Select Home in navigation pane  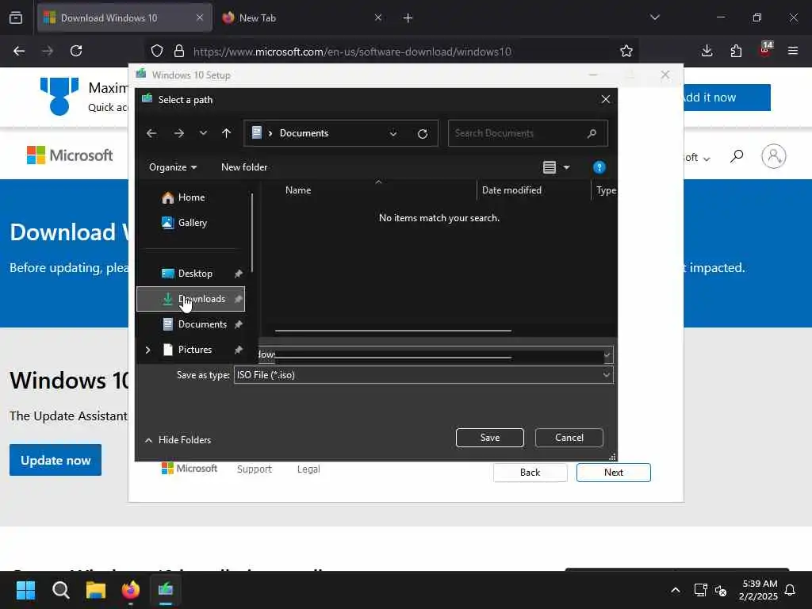(x=190, y=197)
